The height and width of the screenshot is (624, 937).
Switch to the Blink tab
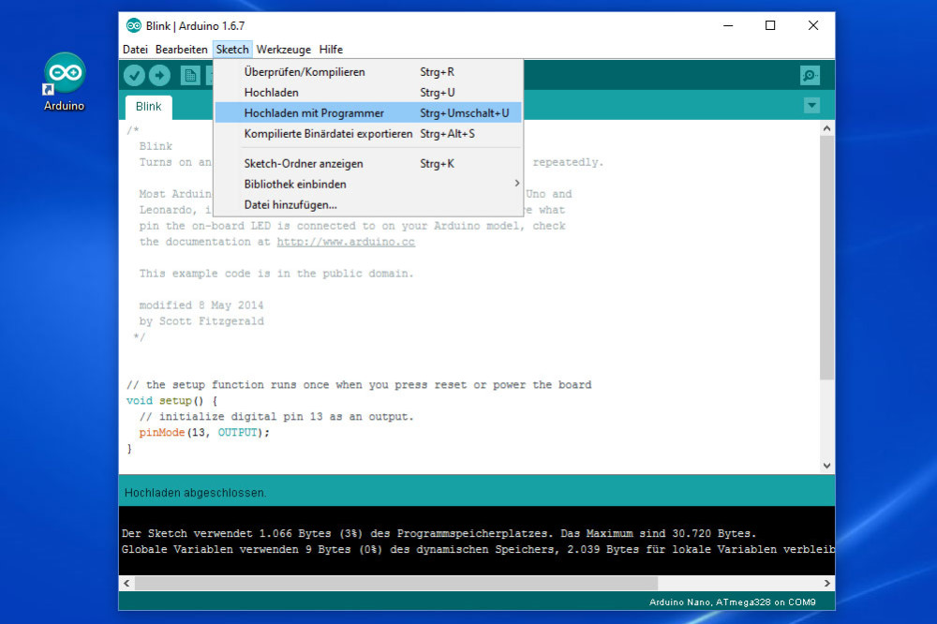148,107
